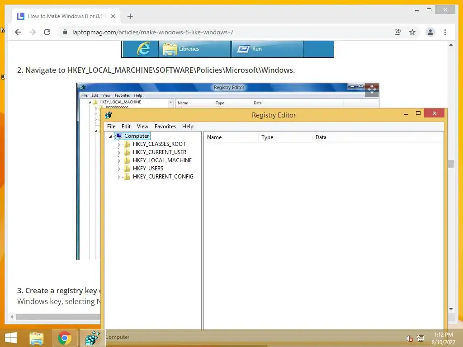Click the Data column header

[378, 137]
